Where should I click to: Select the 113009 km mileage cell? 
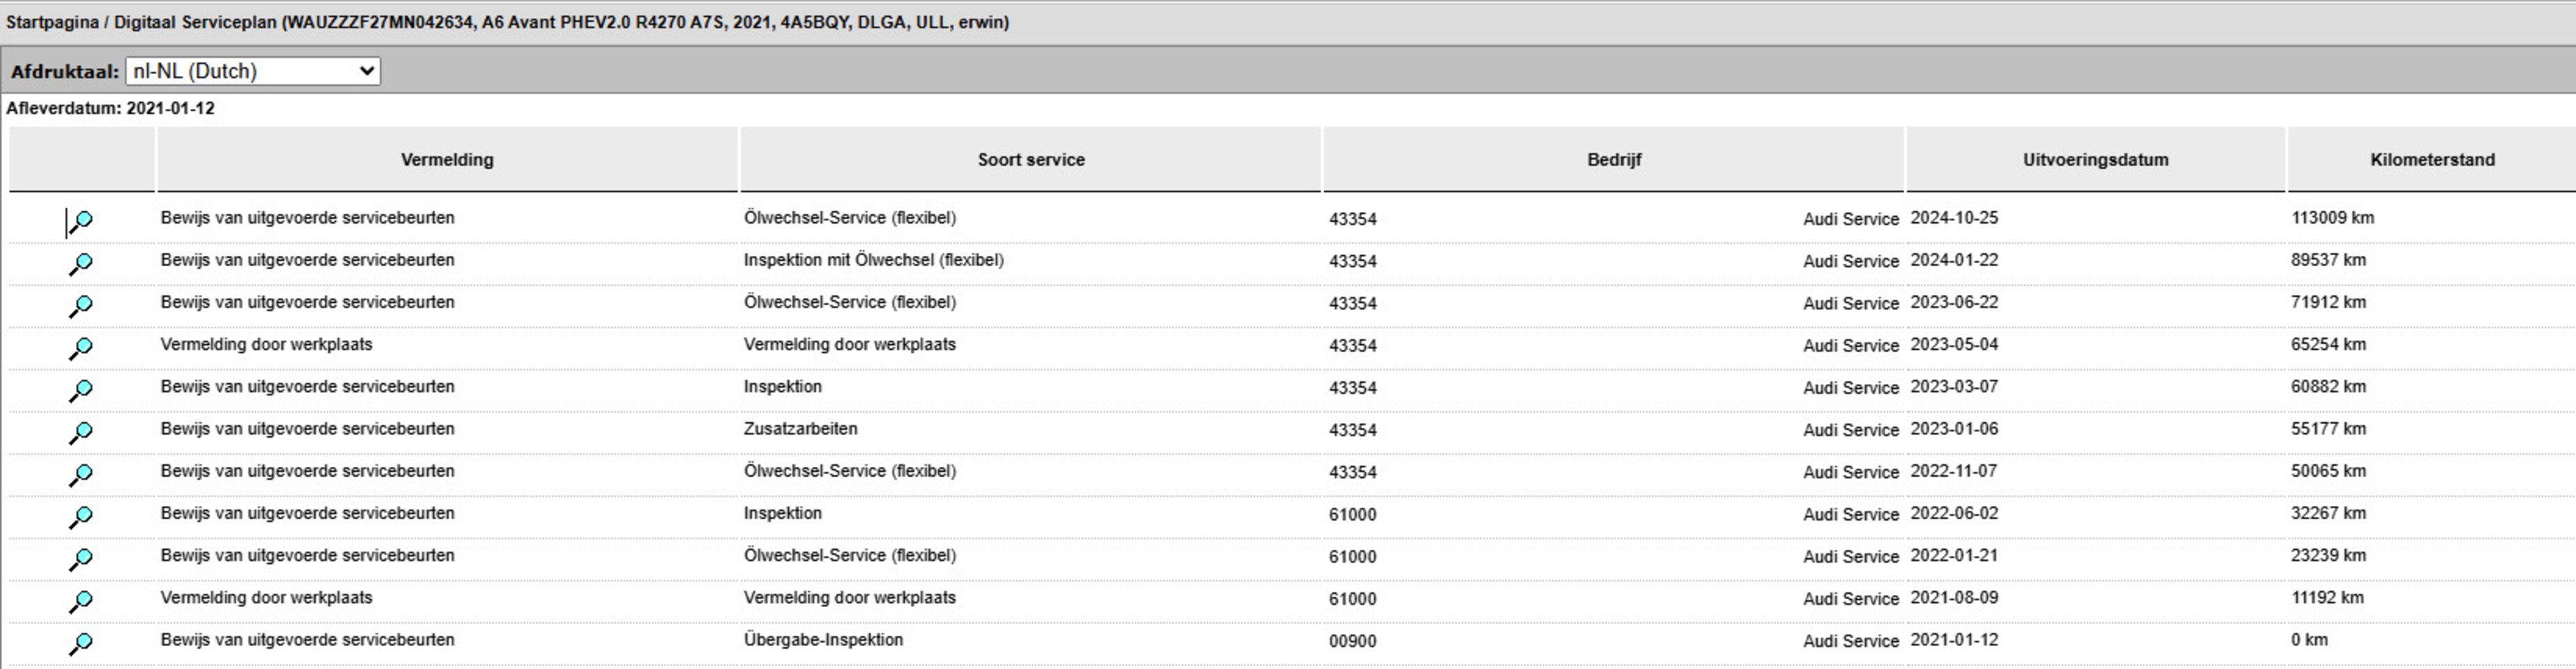pyautogui.click(x=2332, y=218)
